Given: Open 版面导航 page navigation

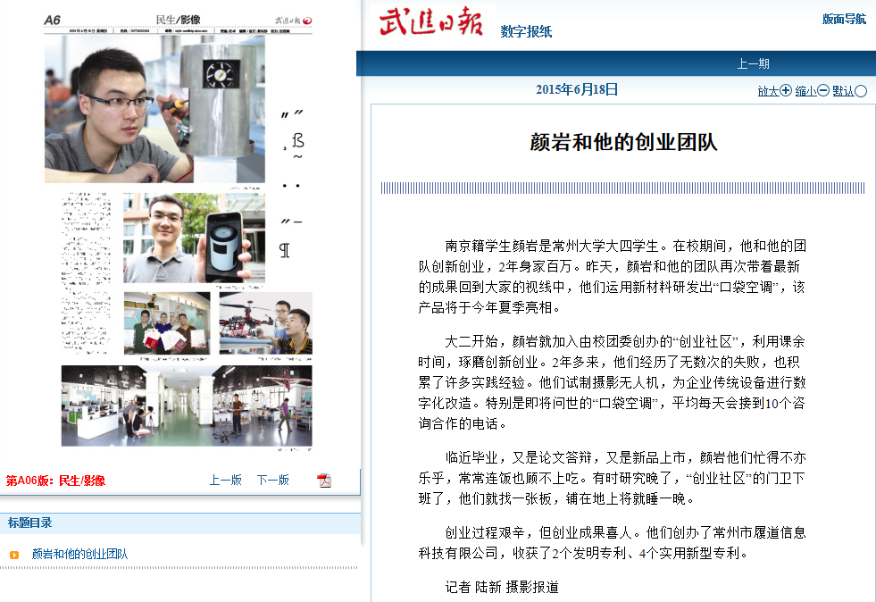Looking at the screenshot, I should pyautogui.click(x=843, y=19).
